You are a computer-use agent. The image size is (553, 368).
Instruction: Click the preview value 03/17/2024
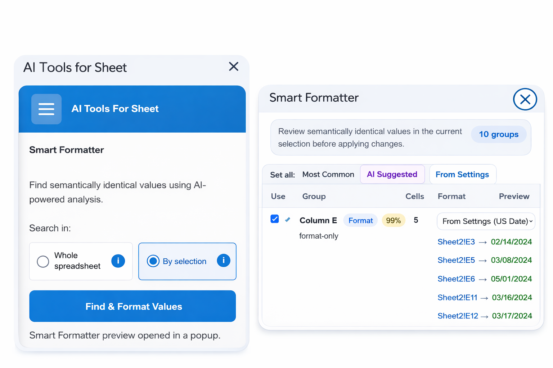click(512, 316)
